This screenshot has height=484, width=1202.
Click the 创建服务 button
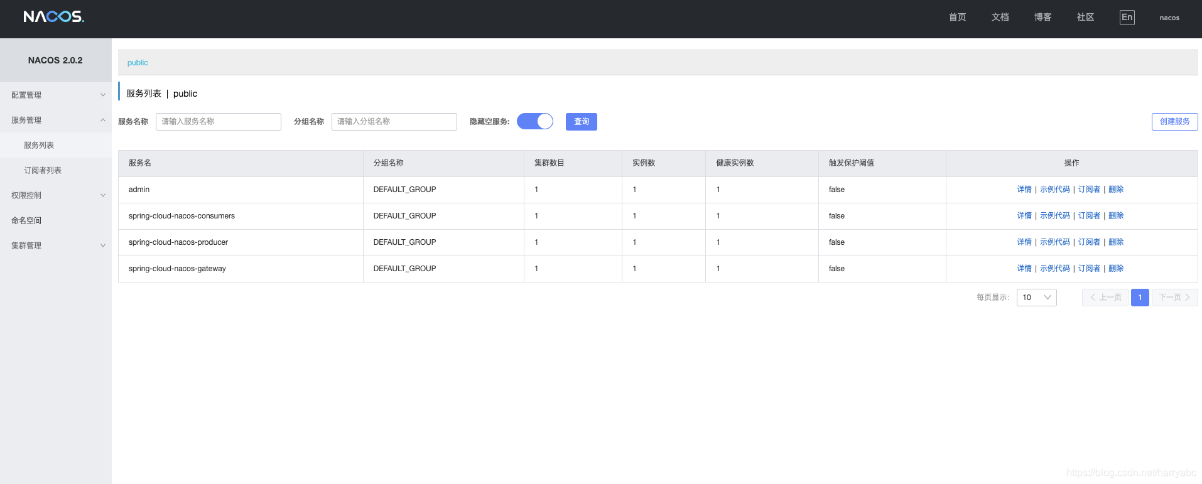point(1174,122)
